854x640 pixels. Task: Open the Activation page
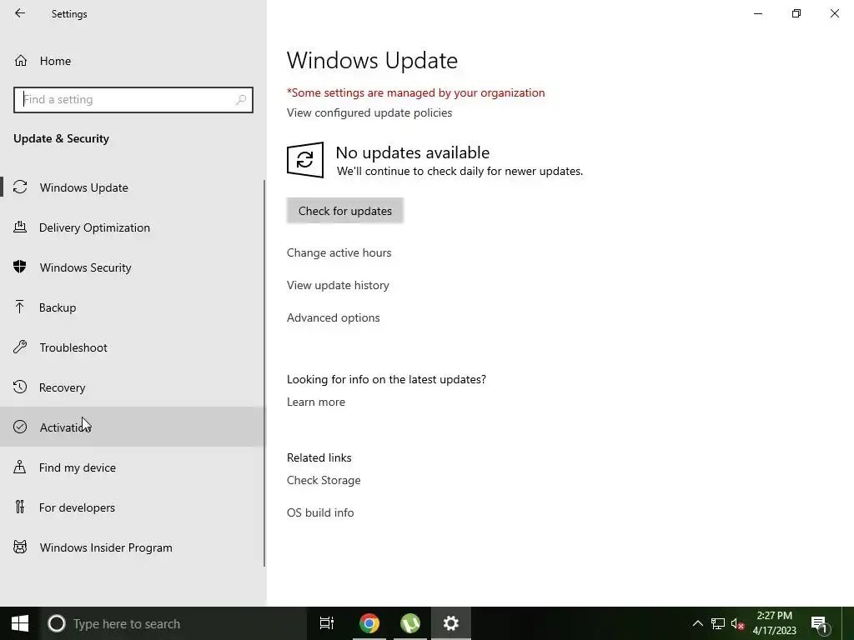[x=133, y=427]
